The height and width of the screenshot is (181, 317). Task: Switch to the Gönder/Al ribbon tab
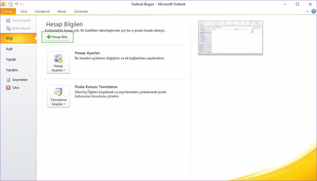point(42,11)
